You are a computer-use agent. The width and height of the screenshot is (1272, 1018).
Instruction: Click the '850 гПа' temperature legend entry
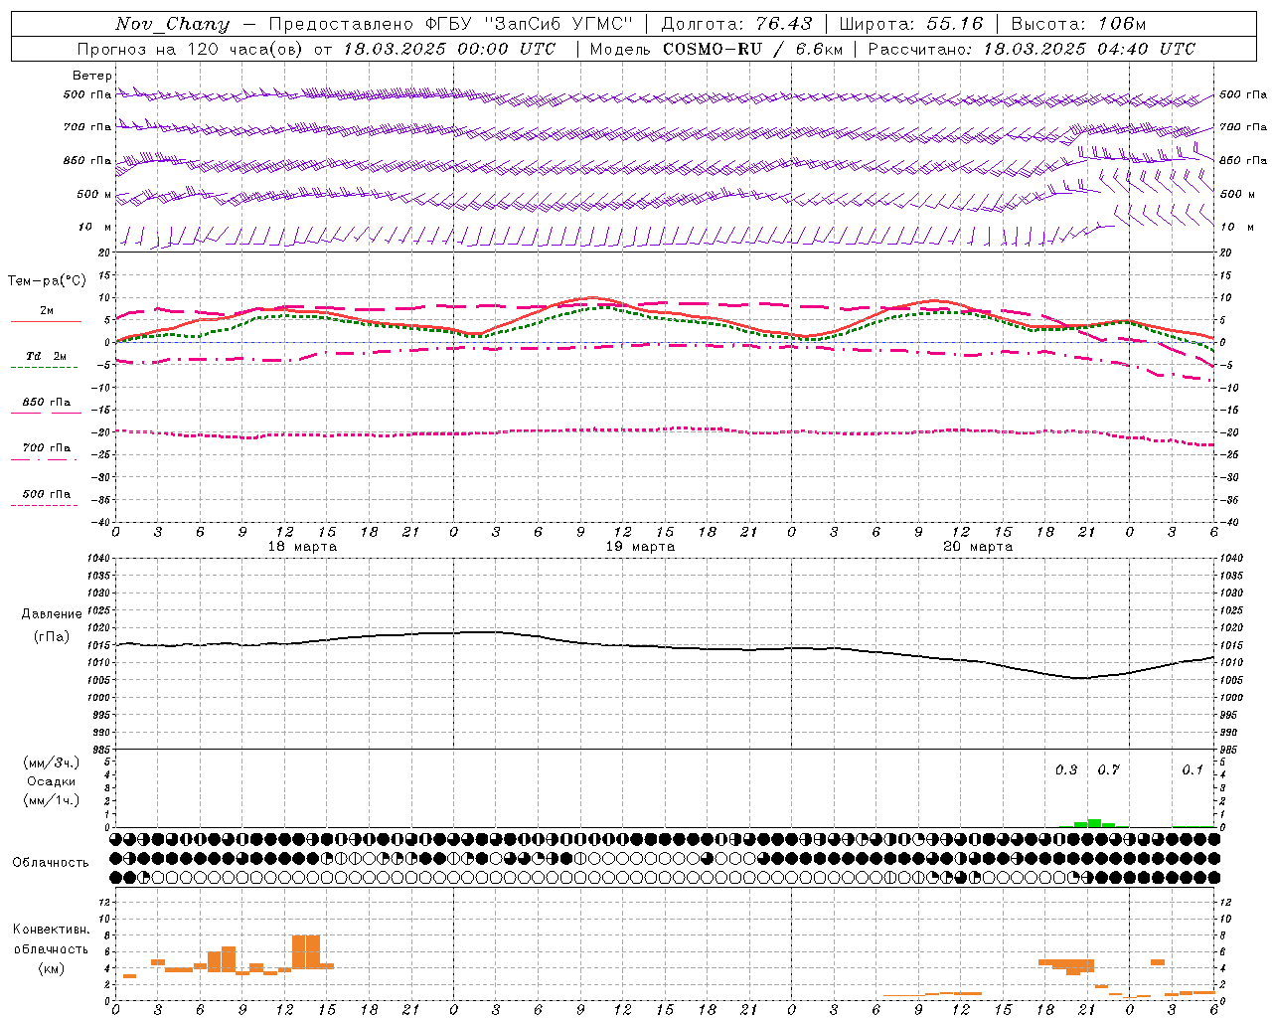(x=47, y=403)
